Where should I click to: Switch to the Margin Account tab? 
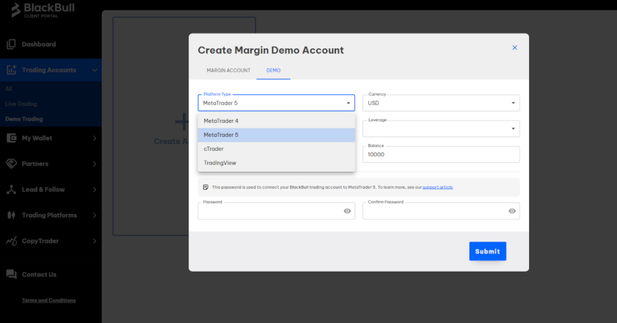point(228,71)
